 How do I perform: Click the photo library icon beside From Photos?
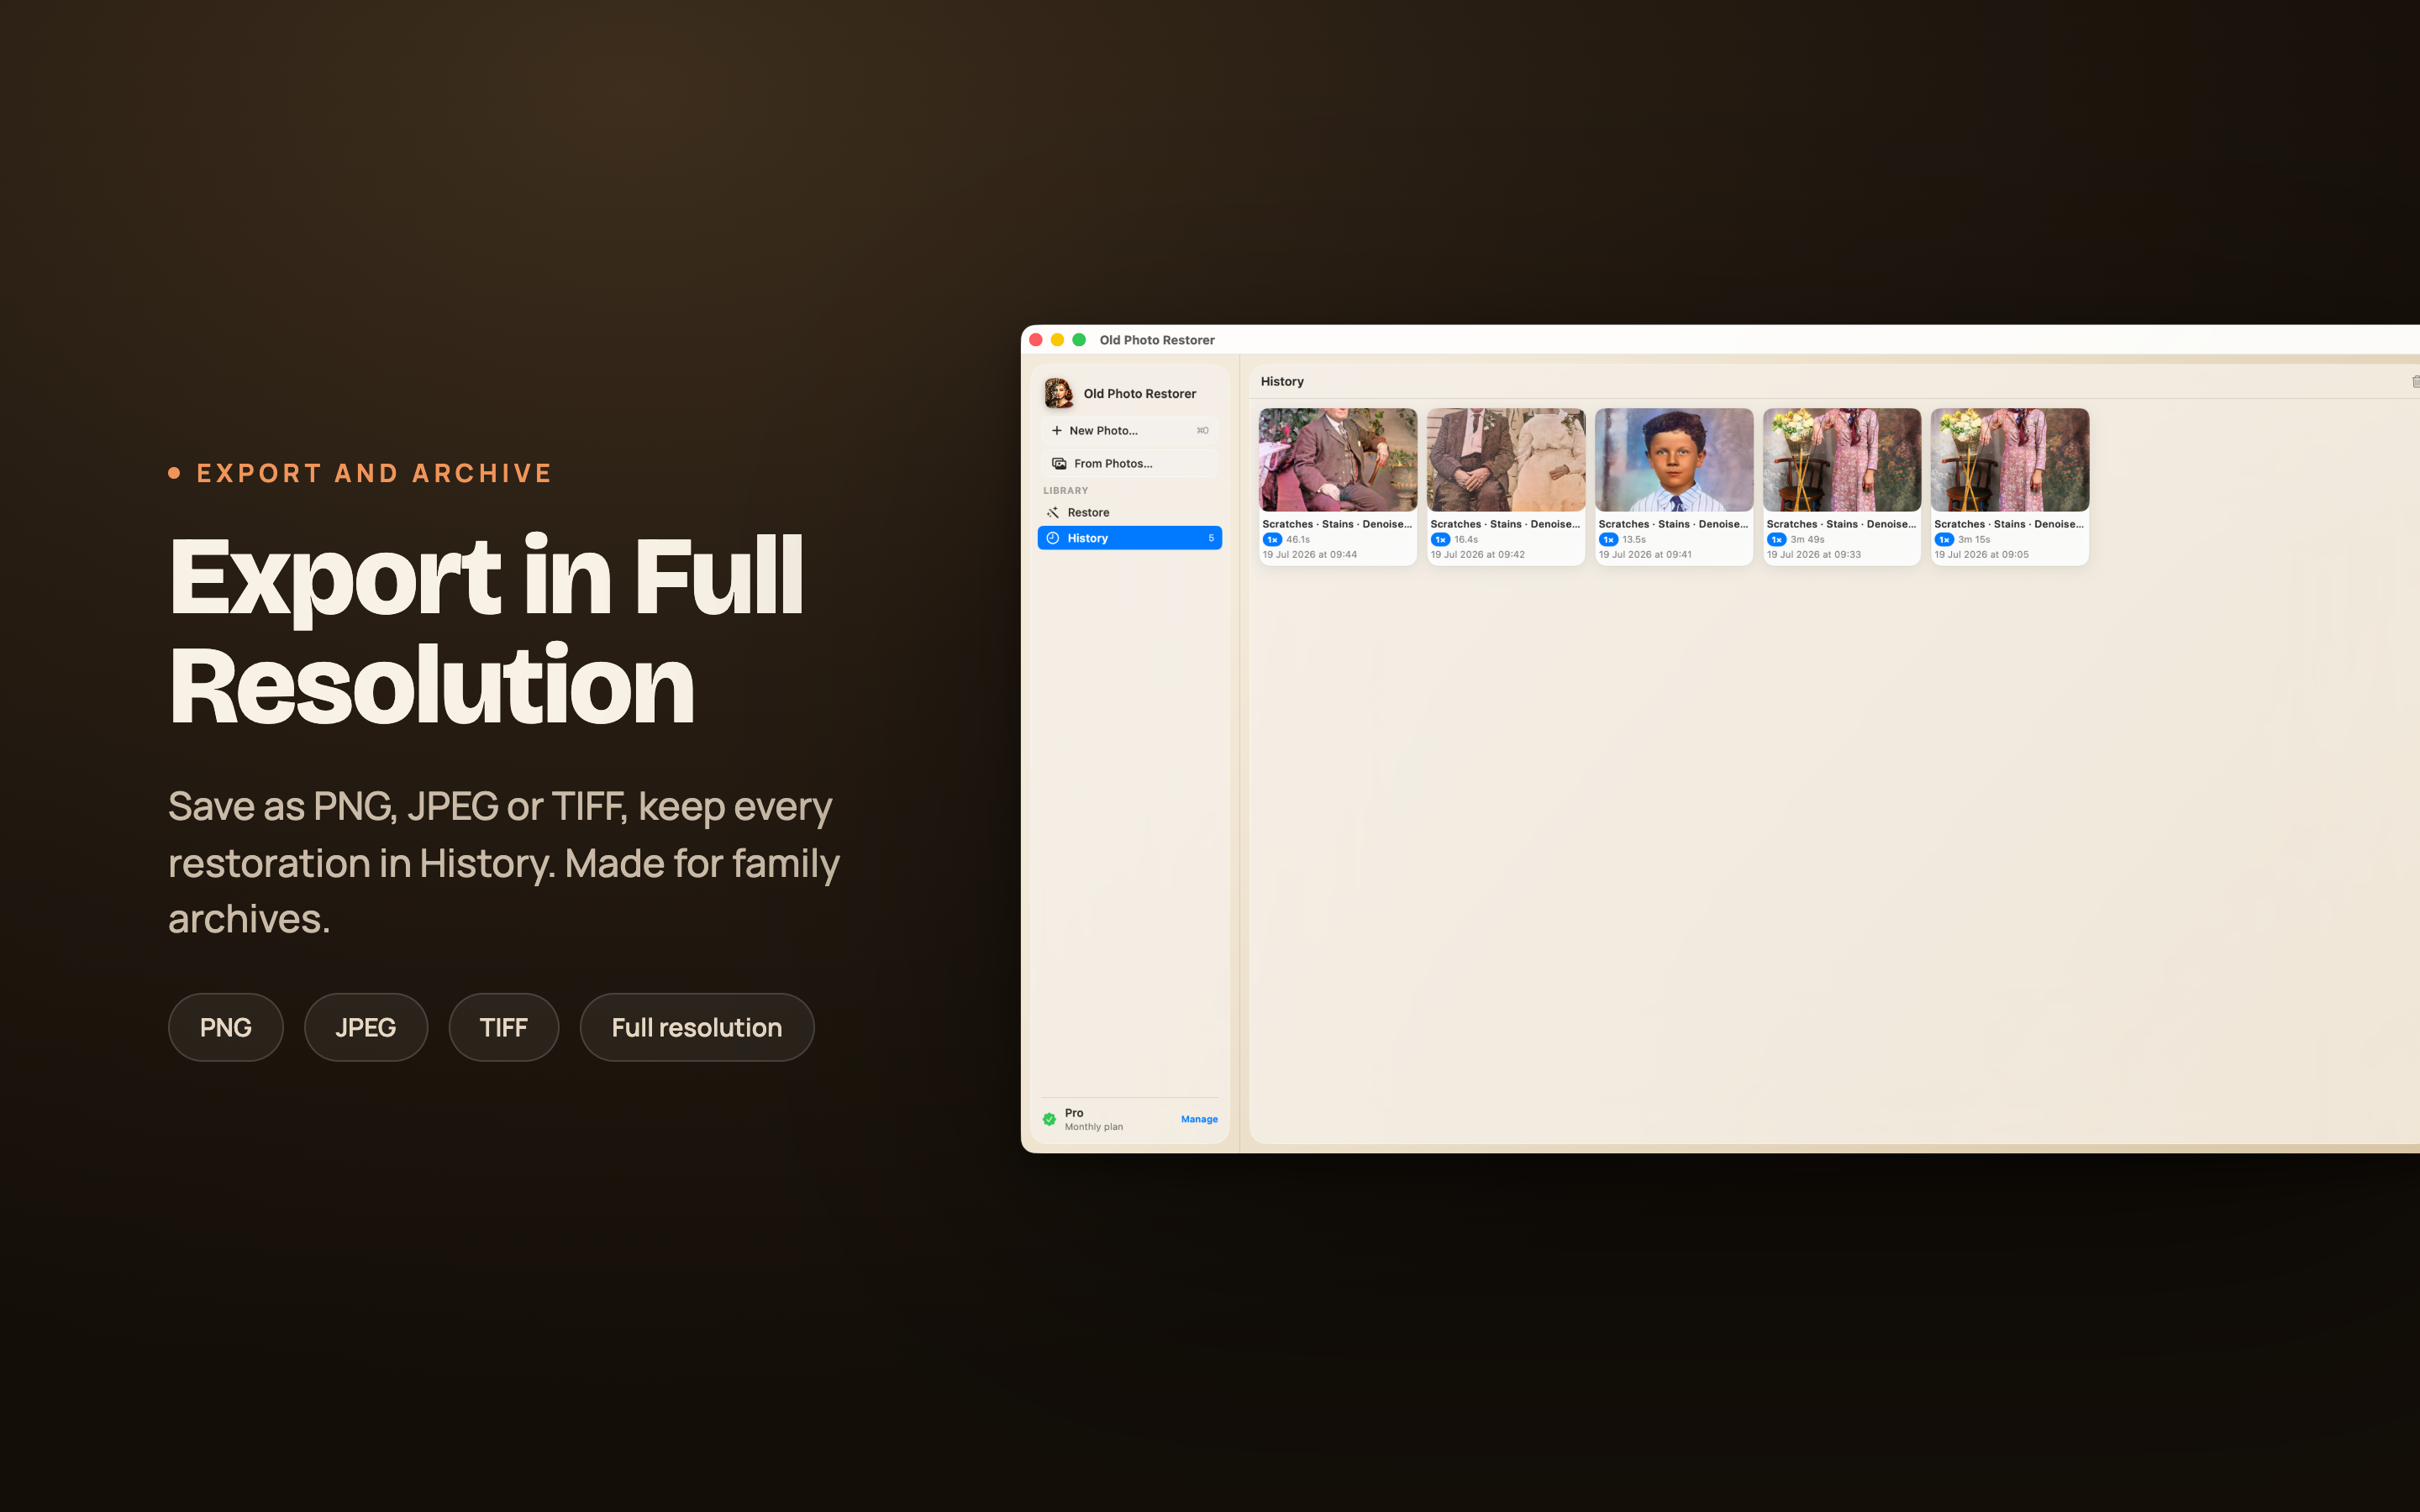1059,464
